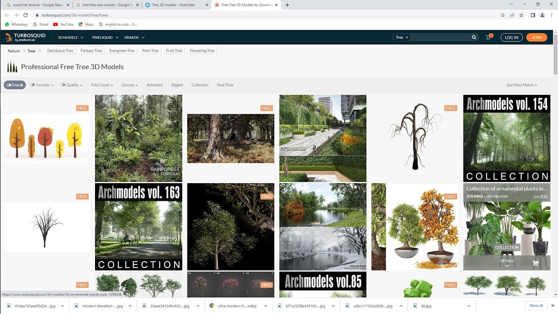Viewport: 558px width, 314px height.
Task: Remove the Tree search tag
Action: coord(407,38)
